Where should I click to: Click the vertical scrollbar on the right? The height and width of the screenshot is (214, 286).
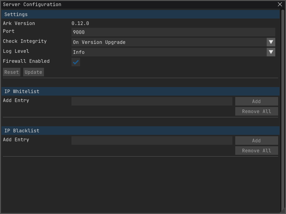283,107
